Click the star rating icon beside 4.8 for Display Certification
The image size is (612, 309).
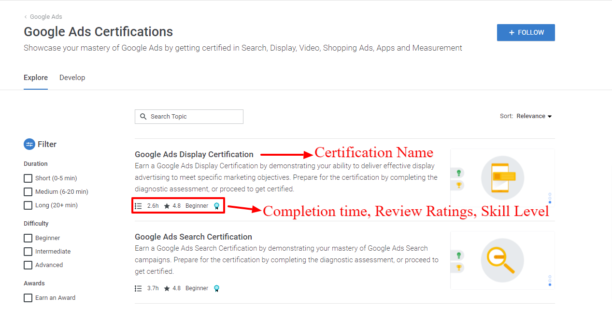tap(167, 206)
